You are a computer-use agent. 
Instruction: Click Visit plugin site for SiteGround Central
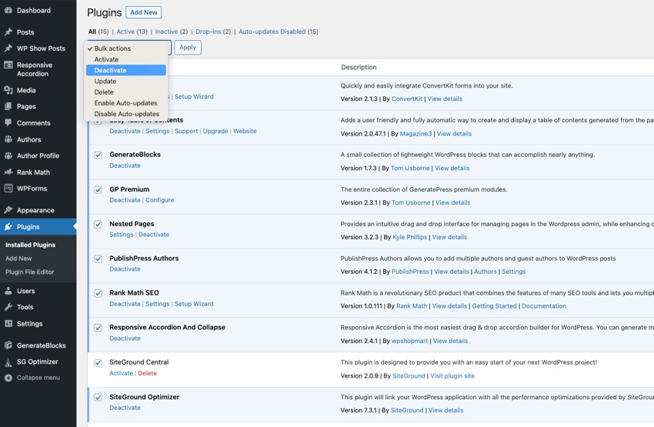[x=452, y=375]
